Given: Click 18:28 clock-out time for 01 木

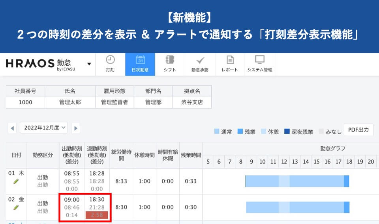Looking at the screenshot, I should pos(97,173).
